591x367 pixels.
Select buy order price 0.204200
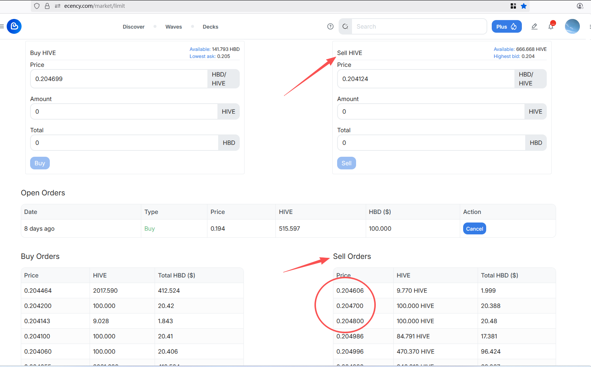tap(38, 306)
